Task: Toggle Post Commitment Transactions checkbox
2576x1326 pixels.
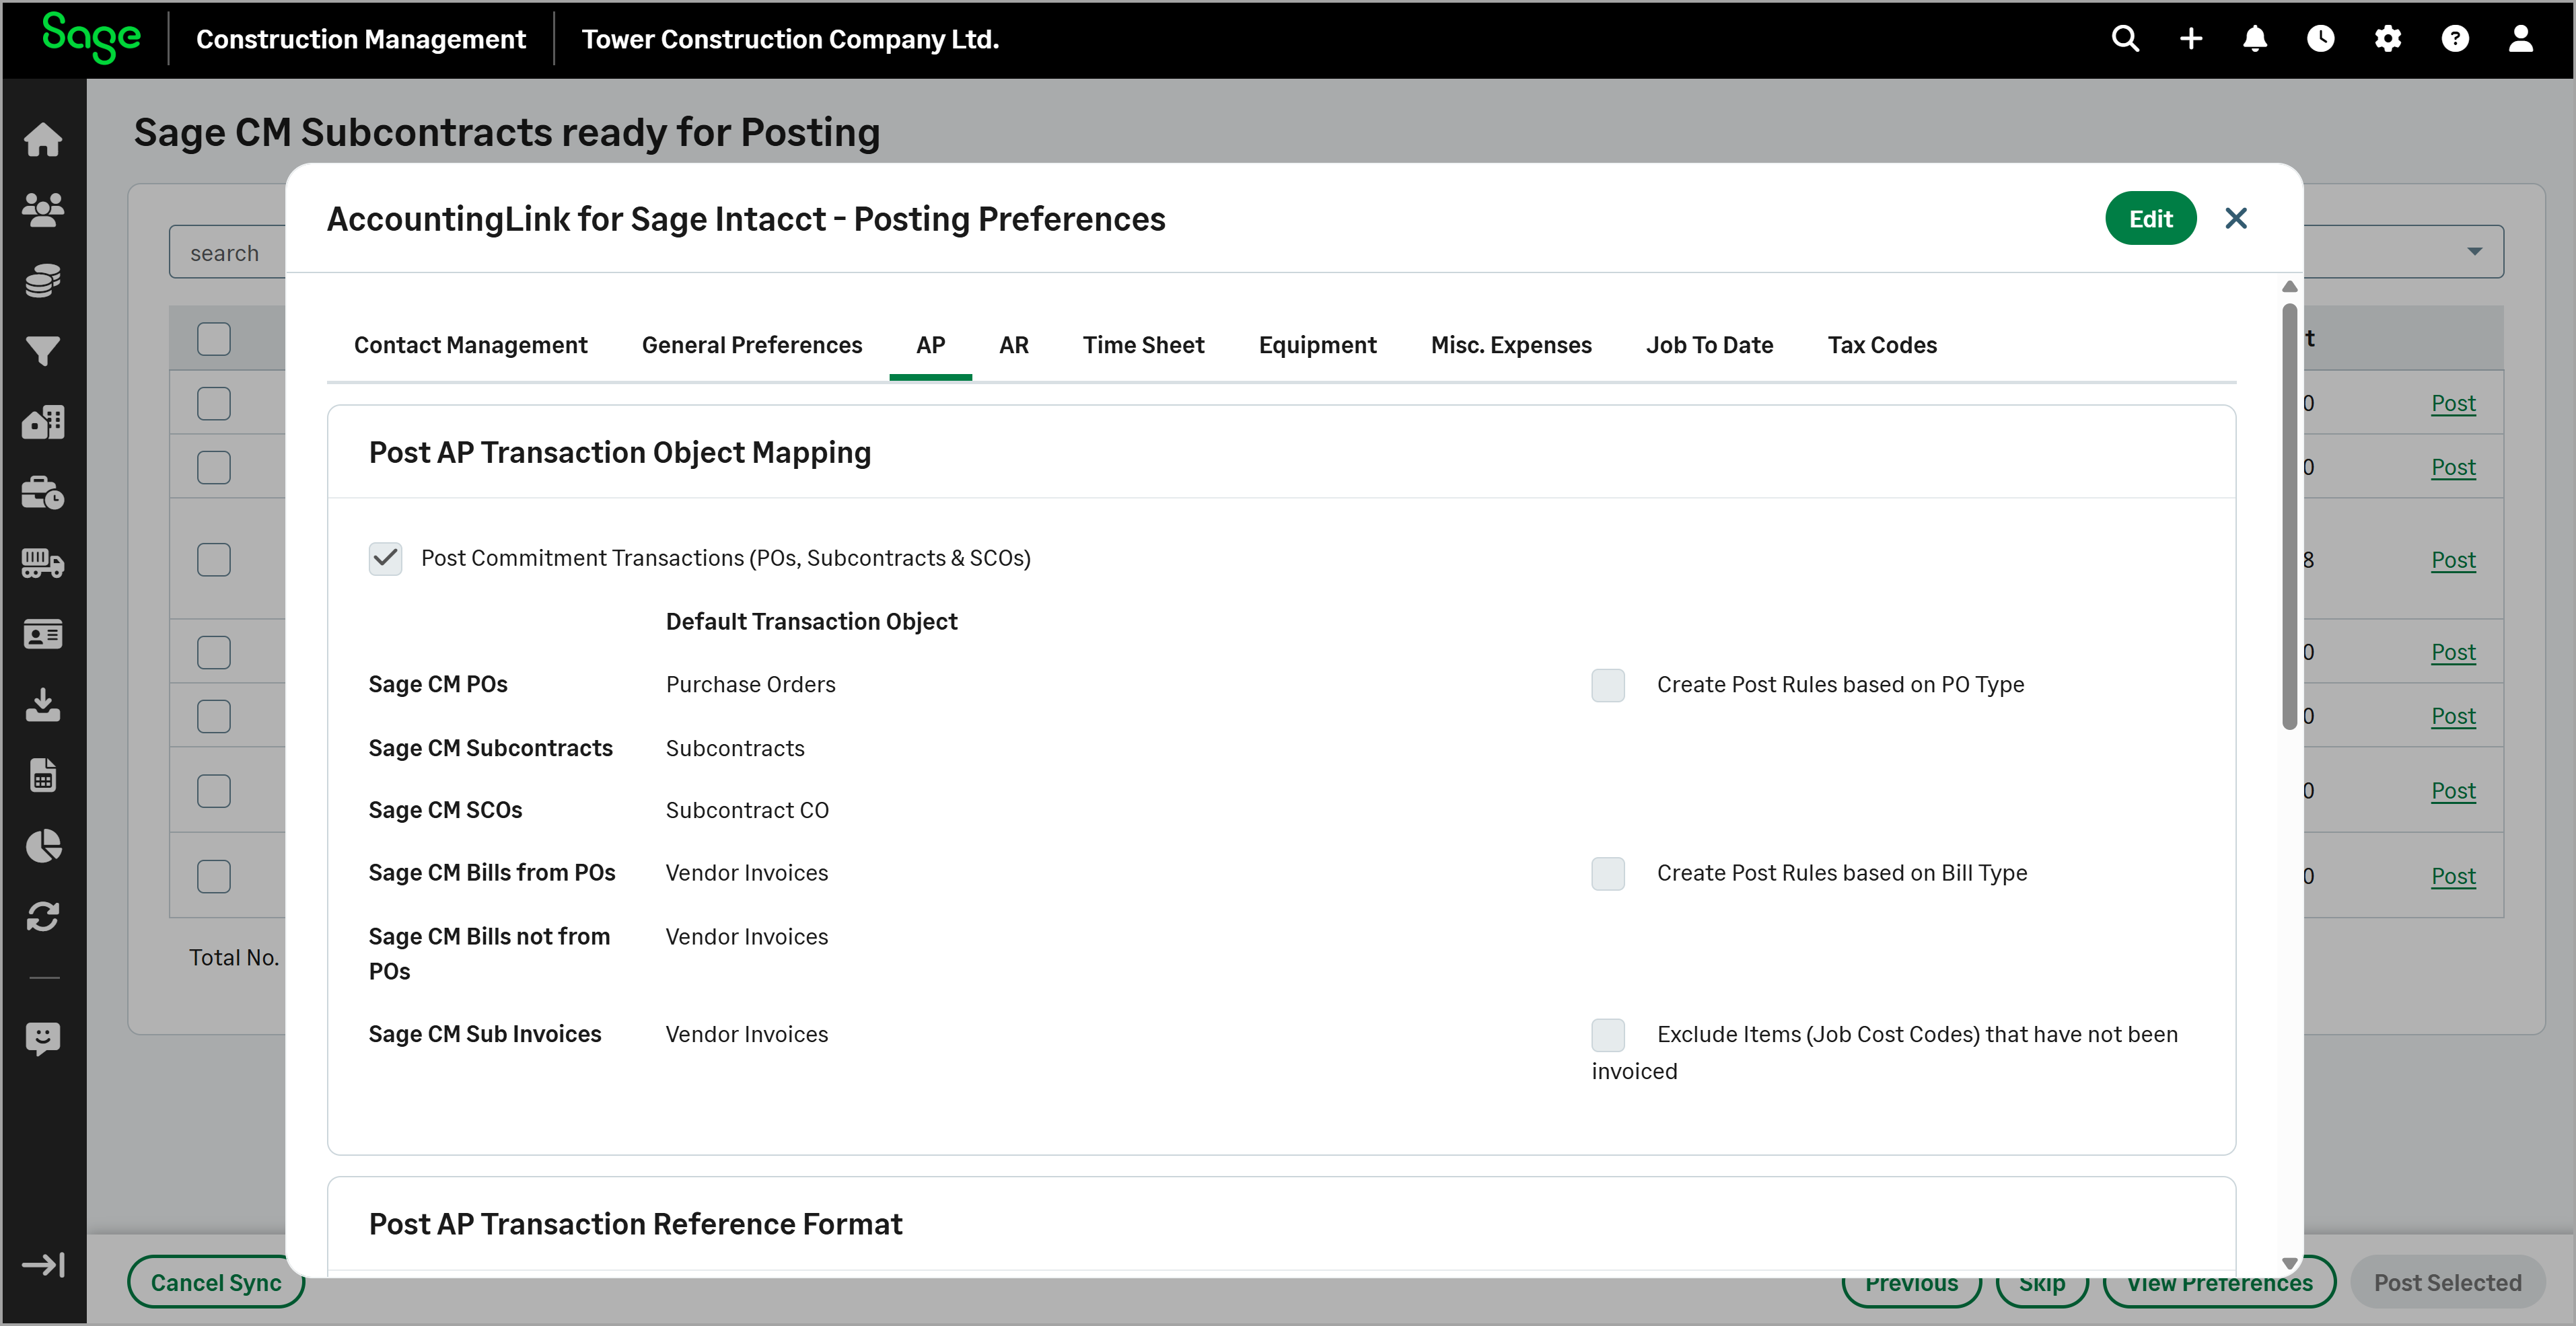Action: pos(385,558)
